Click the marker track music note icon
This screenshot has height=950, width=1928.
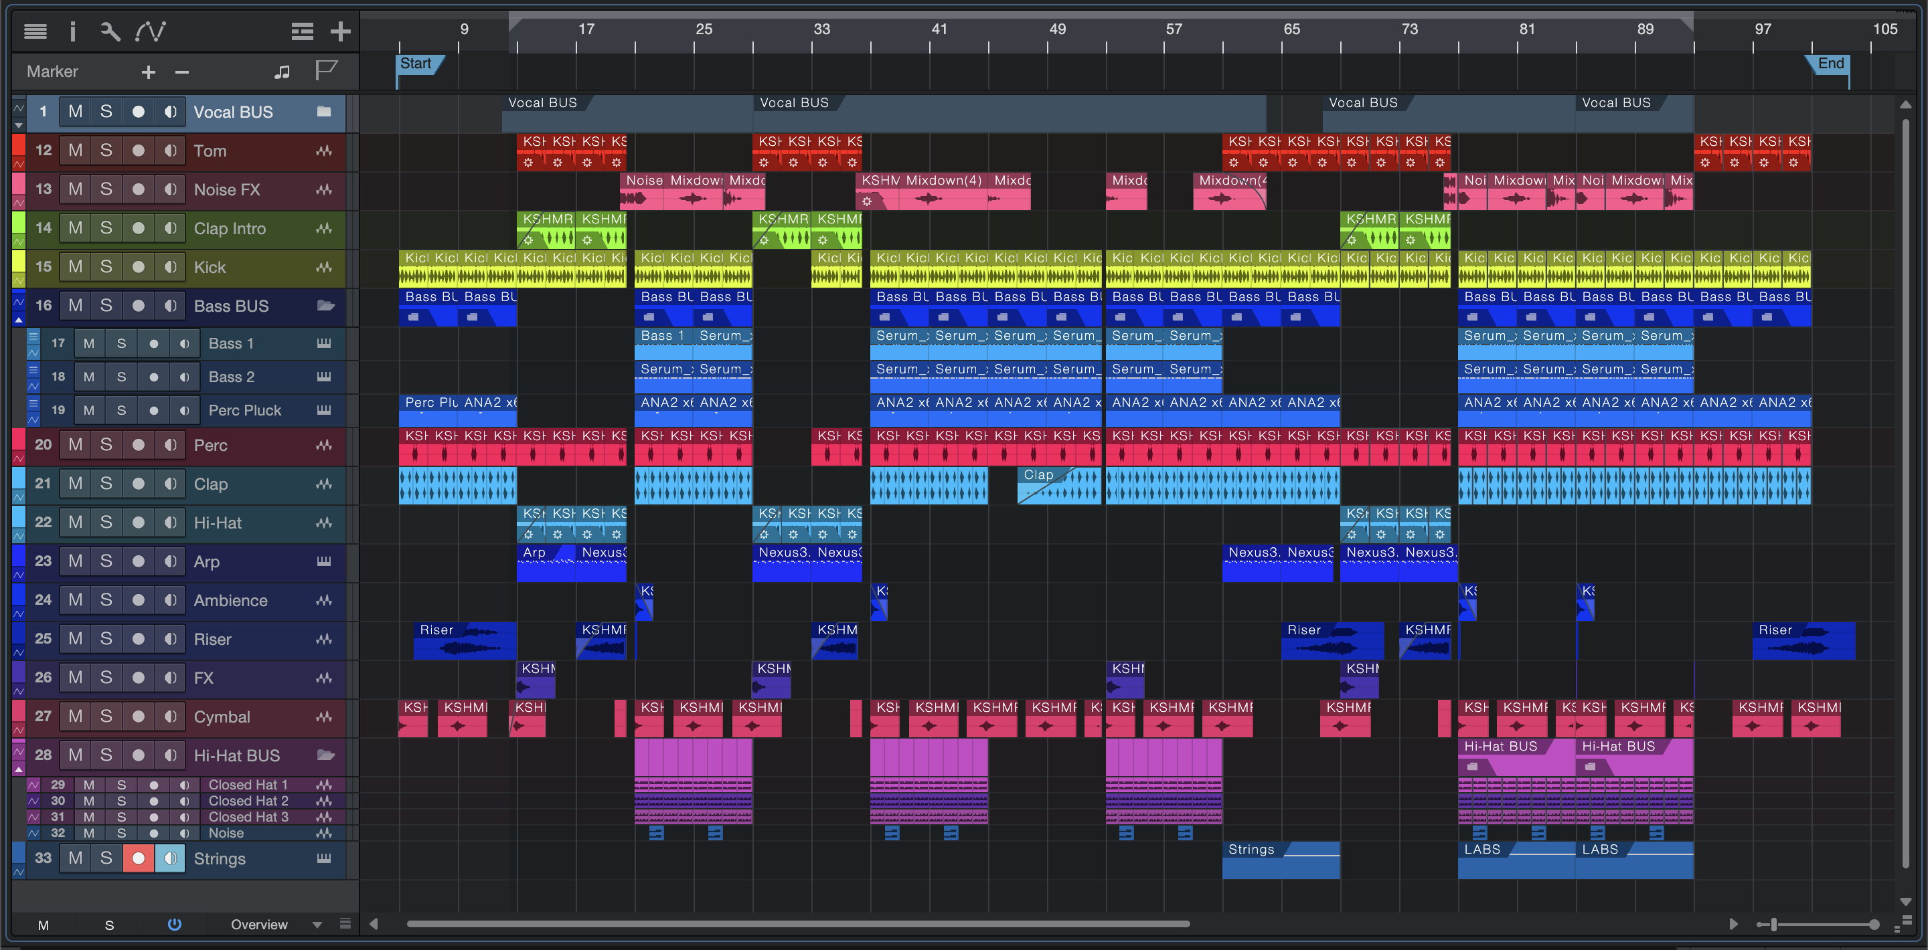pos(281,72)
